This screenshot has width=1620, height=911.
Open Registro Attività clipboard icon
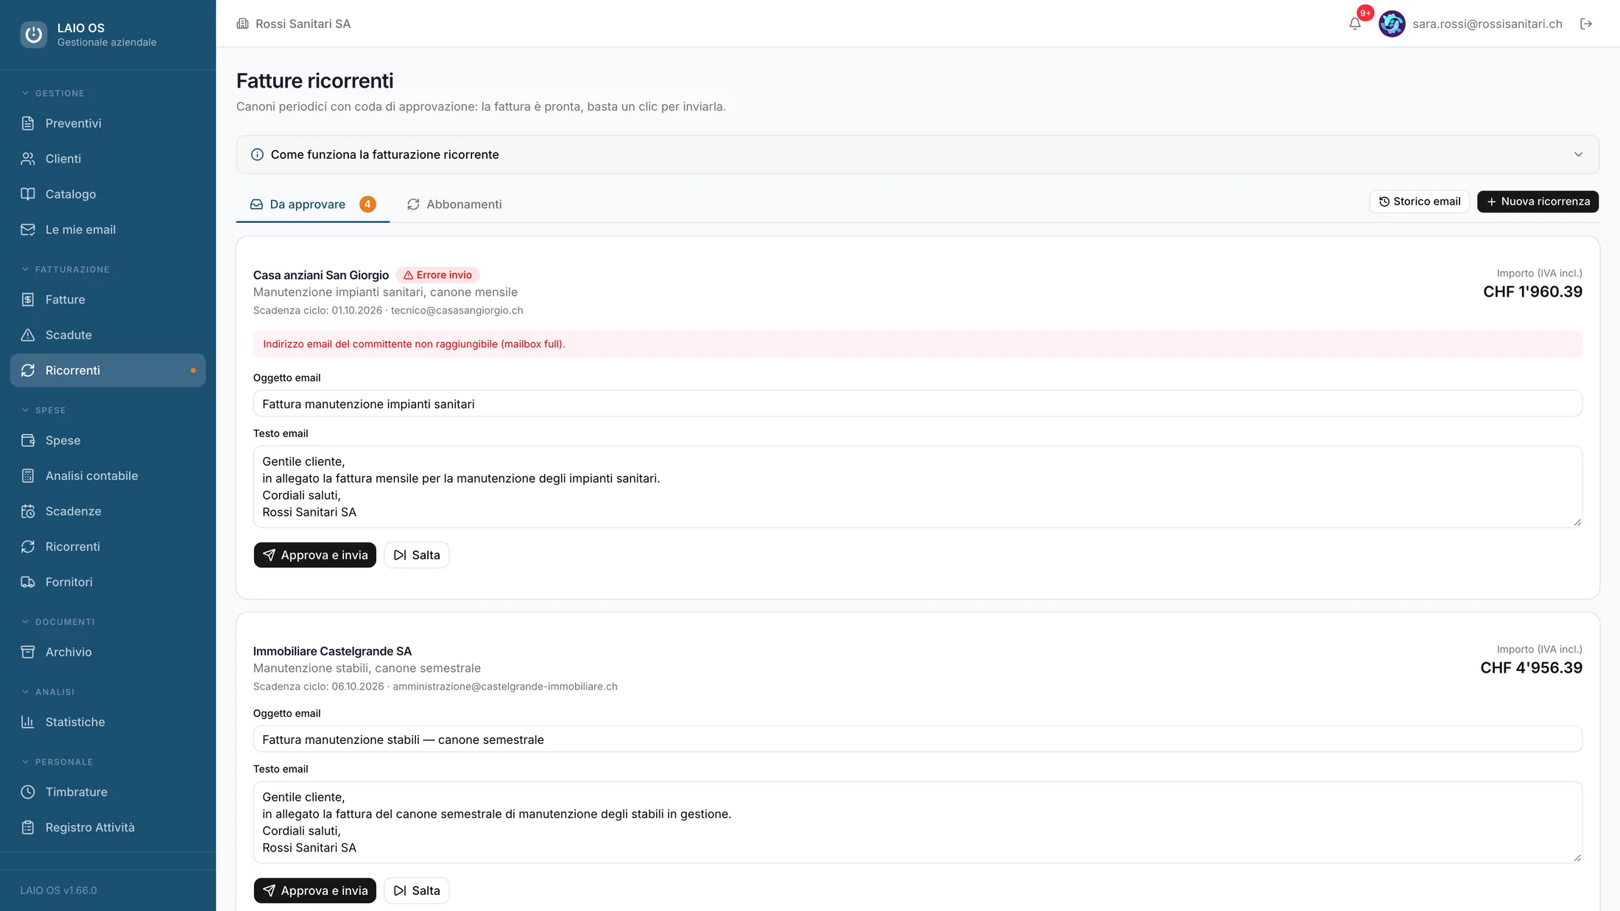point(28,827)
